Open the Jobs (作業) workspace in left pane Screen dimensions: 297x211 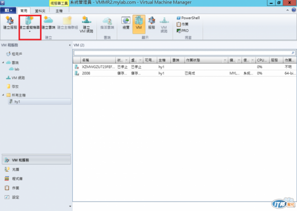click(x=36, y=188)
